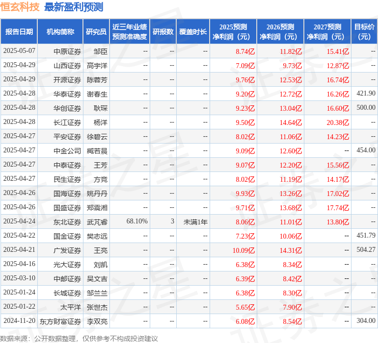Click the institution 东北证券

point(67,222)
